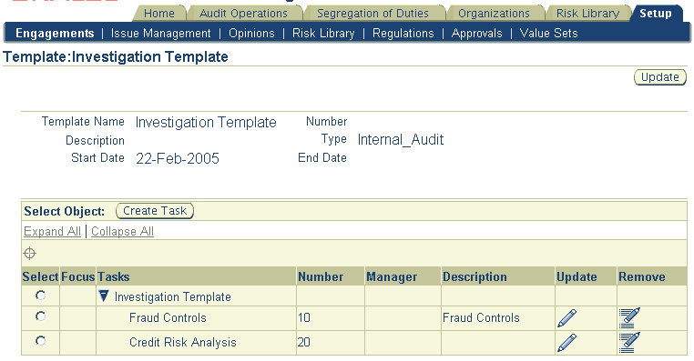The width and height of the screenshot is (694, 361).
Task: Go to Issue Management subtab
Action: 160,34
